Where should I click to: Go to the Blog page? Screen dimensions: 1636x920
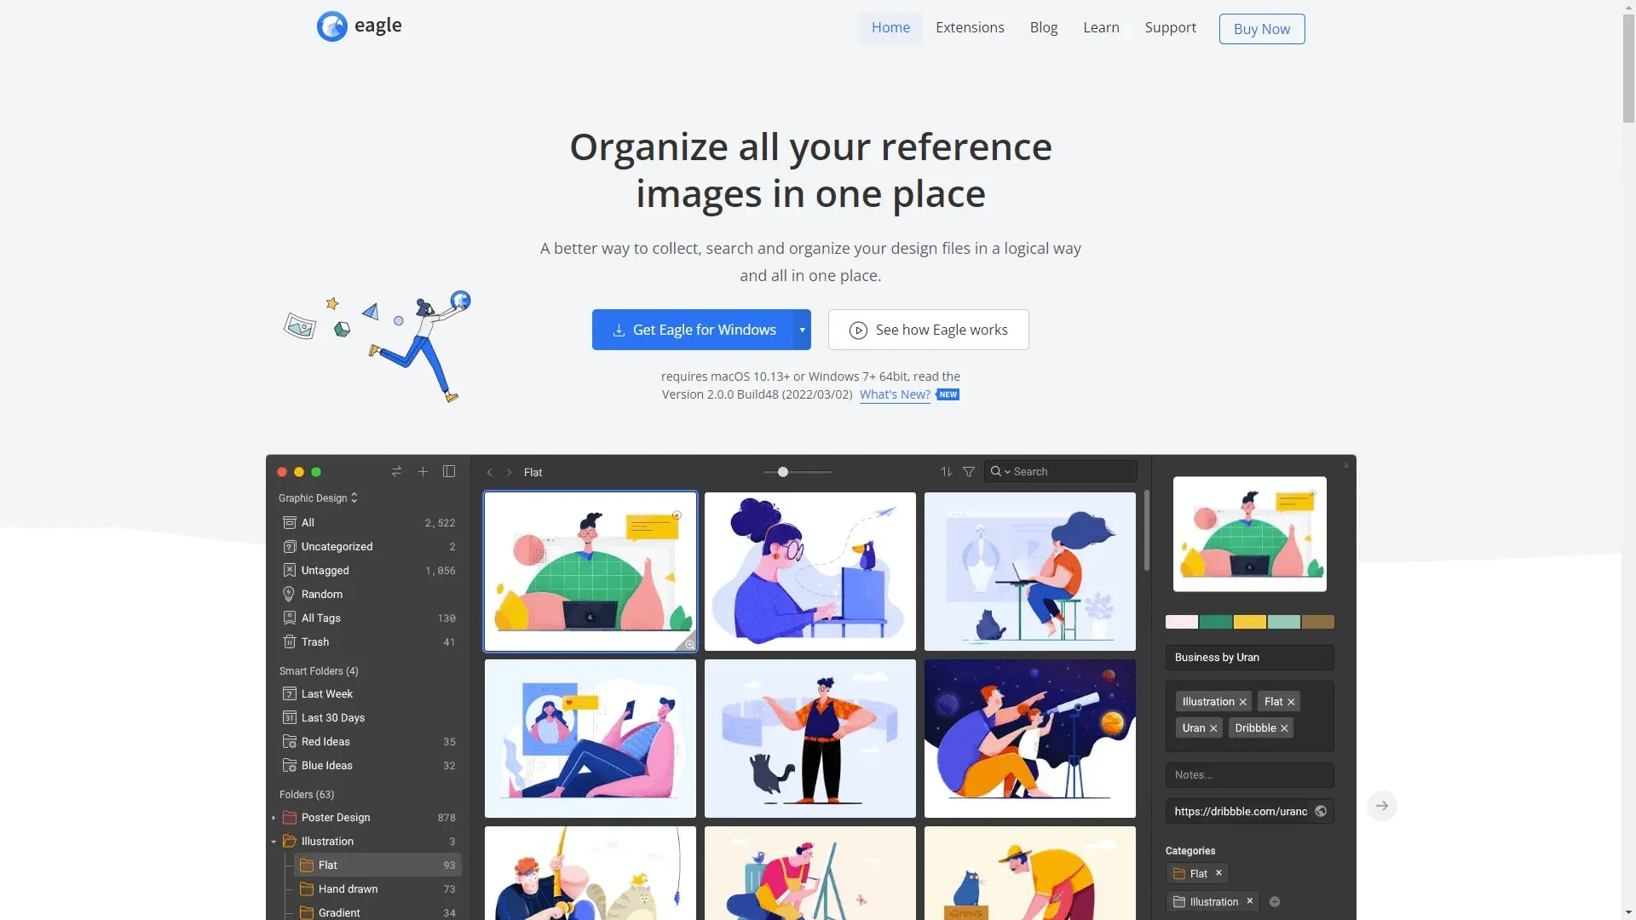1044,27
